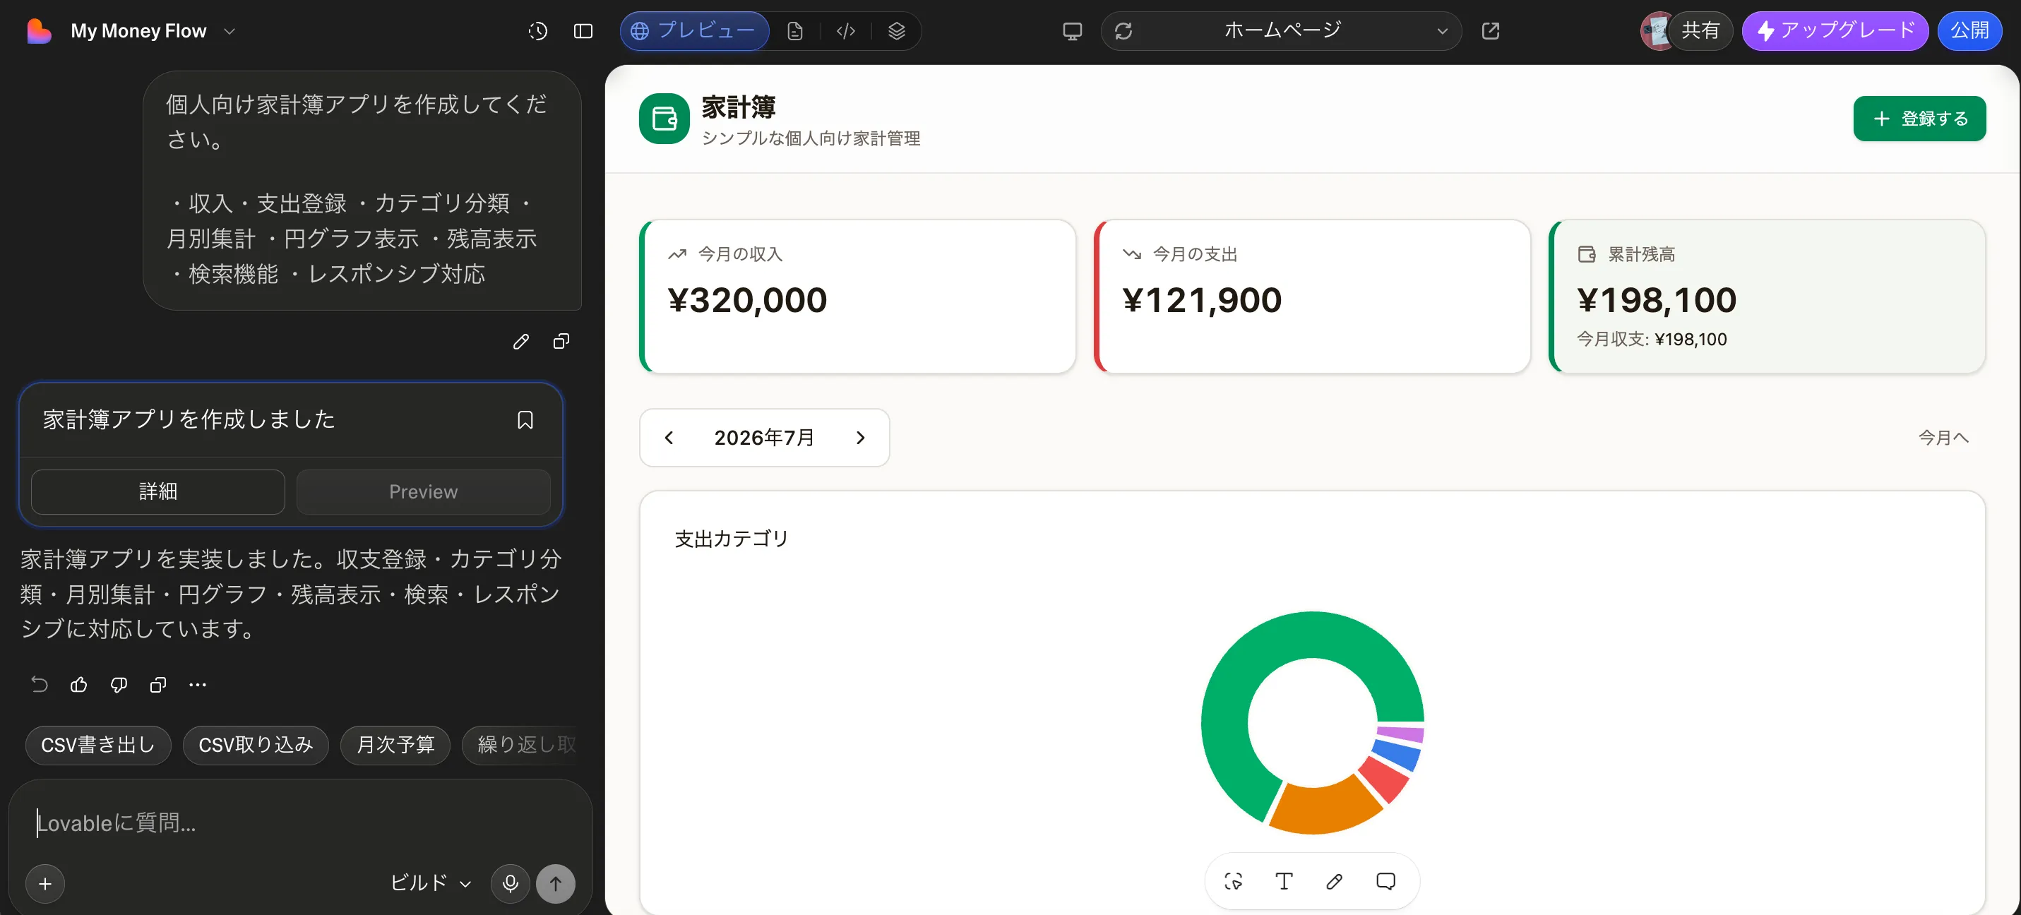Switch to the プレビュー tab
Image resolution: width=2021 pixels, height=915 pixels.
click(x=694, y=31)
